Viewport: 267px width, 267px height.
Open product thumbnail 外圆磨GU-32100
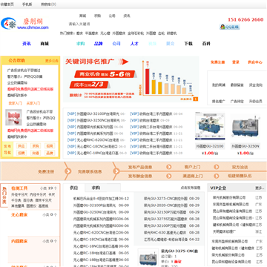(210, 126)
